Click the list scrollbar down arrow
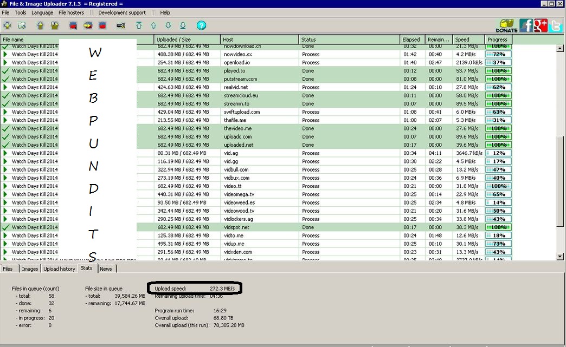The height and width of the screenshot is (347, 566). 560,257
